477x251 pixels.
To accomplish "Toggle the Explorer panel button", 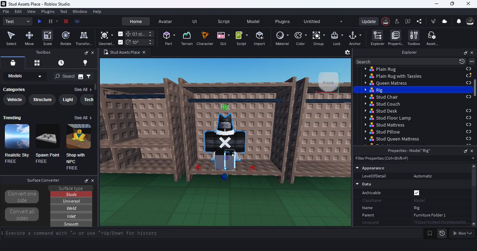I will (x=378, y=38).
